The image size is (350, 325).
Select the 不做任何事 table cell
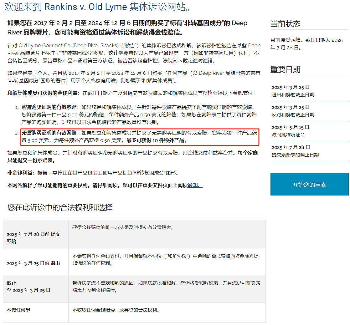36,312
